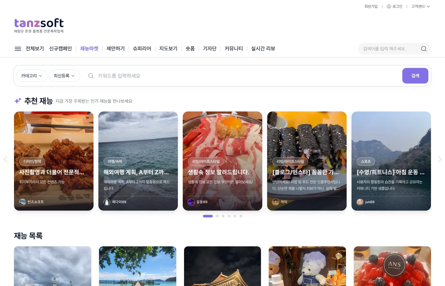The image size is (445, 286).
Task: Click the 회원가입 link
Action: (371, 6)
